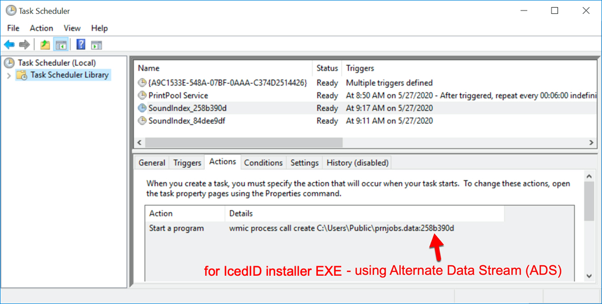602x304 pixels.
Task: Click Task Scheduler (Local) root clock icon
Action: 9,63
